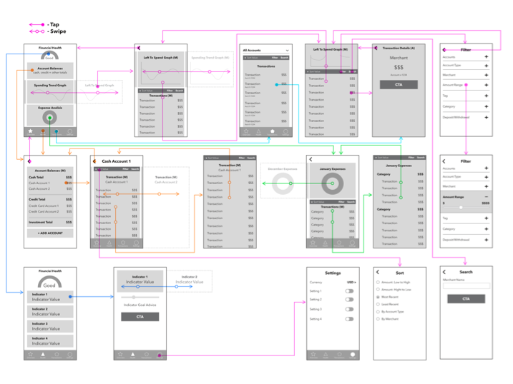Click the Merchant Name input field

pos(466,286)
